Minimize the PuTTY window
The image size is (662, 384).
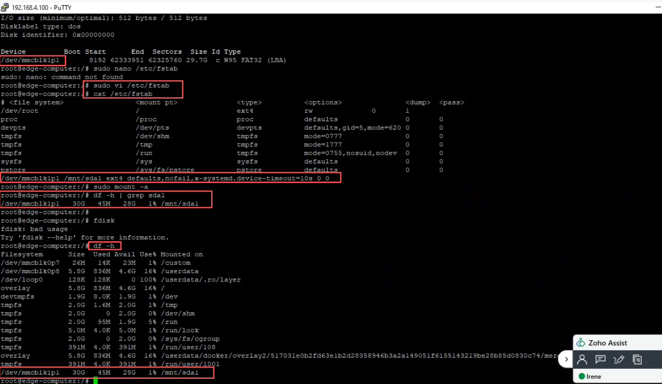pyautogui.click(x=658, y=7)
